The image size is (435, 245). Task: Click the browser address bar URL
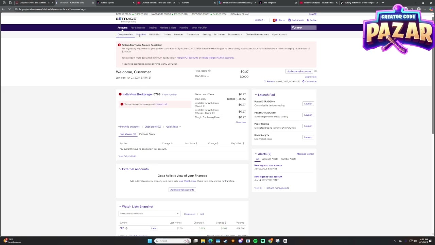[52, 9]
